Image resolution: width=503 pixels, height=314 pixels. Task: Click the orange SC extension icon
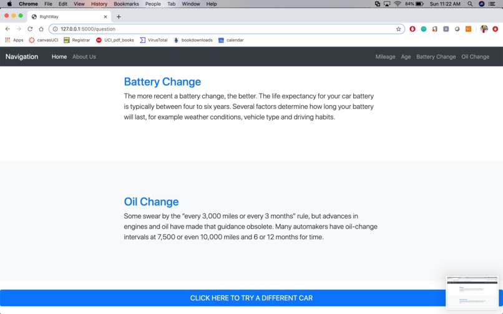pyautogui.click(x=468, y=29)
